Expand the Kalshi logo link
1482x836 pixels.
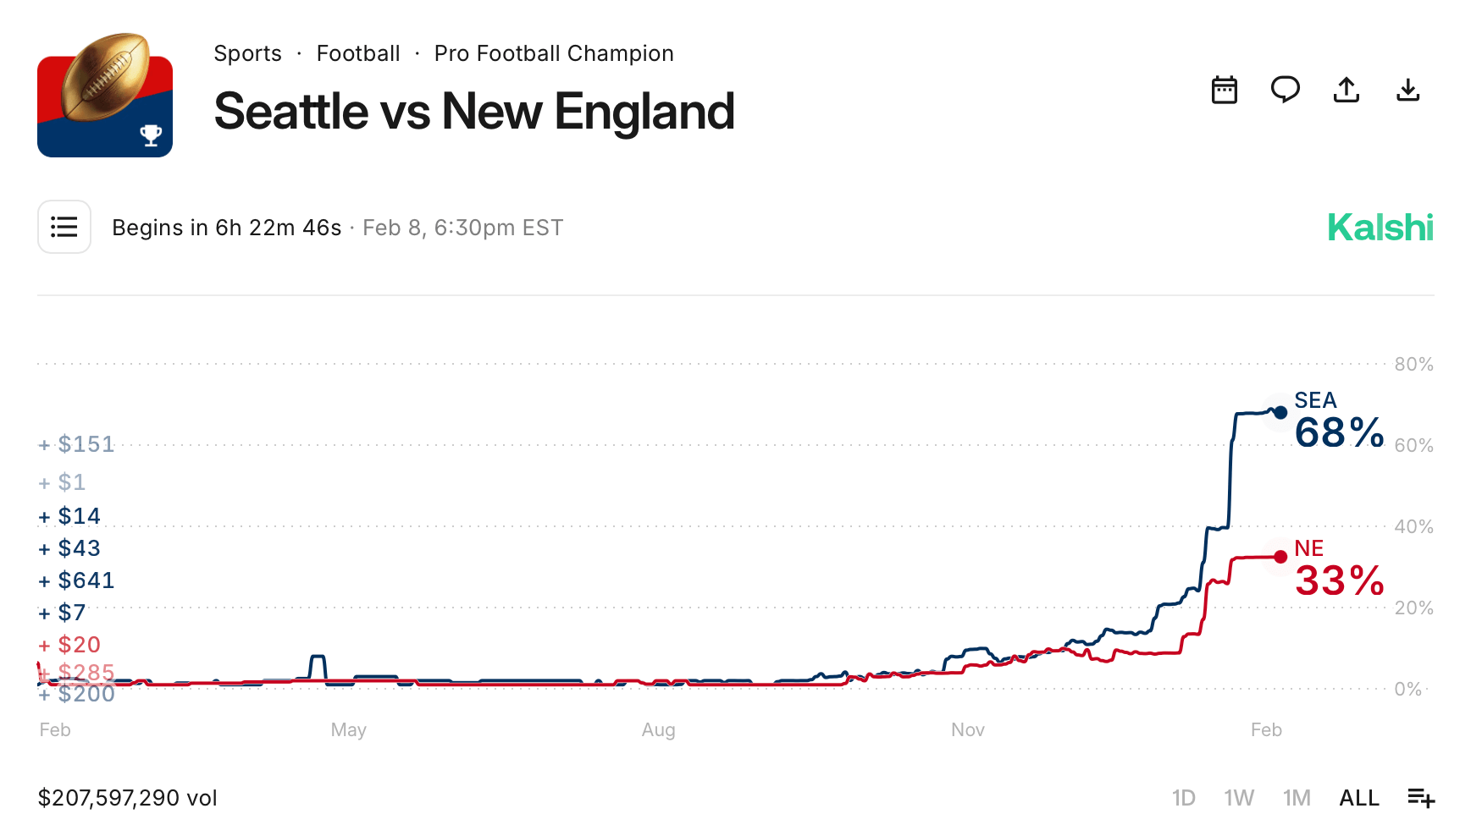tap(1380, 227)
